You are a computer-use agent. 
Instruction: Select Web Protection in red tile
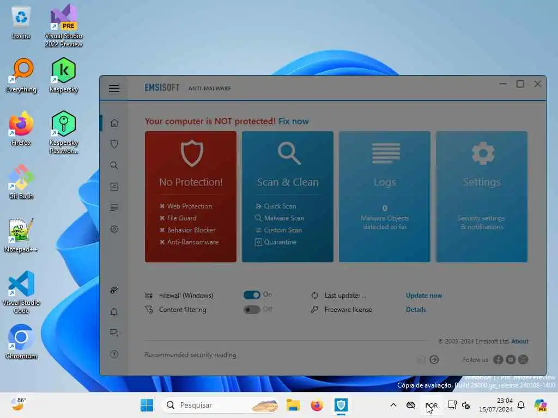[x=186, y=206]
